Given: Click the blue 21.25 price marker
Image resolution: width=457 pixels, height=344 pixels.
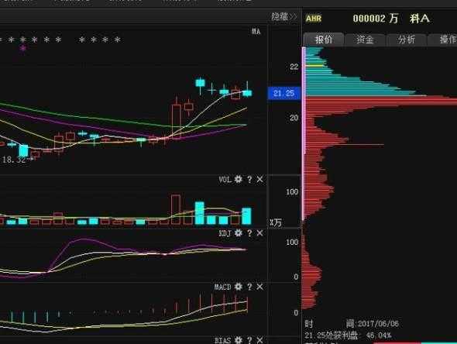Looking at the screenshot, I should click(283, 93).
